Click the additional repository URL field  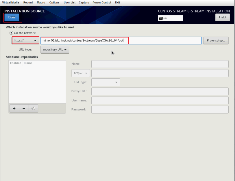pyautogui.click(x=160, y=73)
